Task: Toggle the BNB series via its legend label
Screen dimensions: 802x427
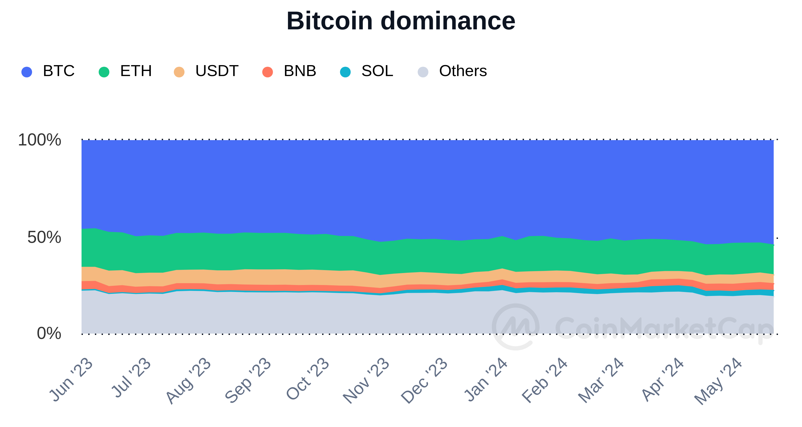Action: (x=300, y=71)
